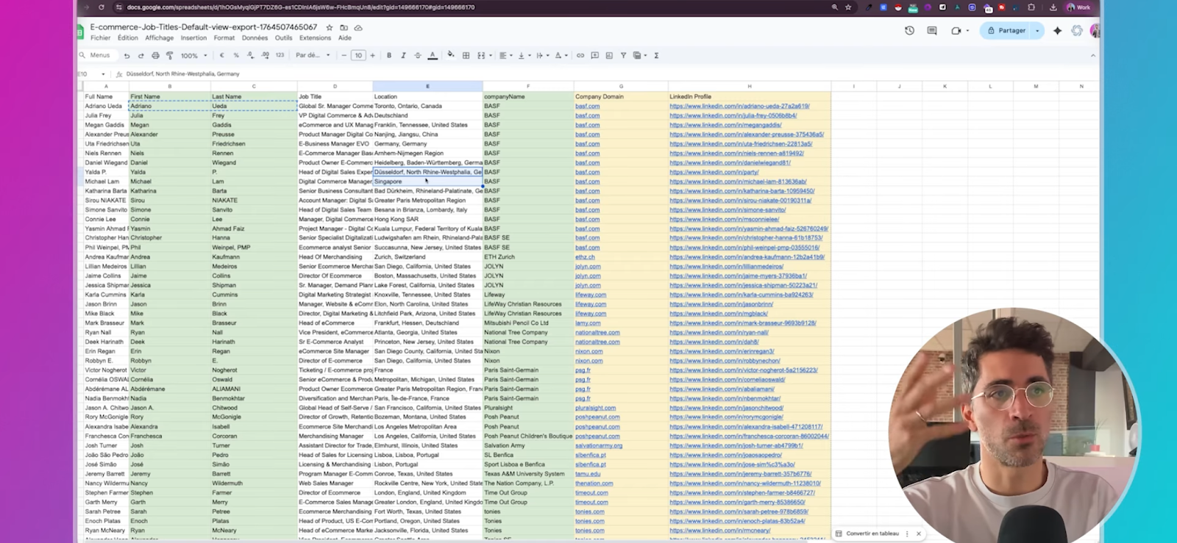Toggle italic formatting
1177x543 pixels.
click(403, 56)
